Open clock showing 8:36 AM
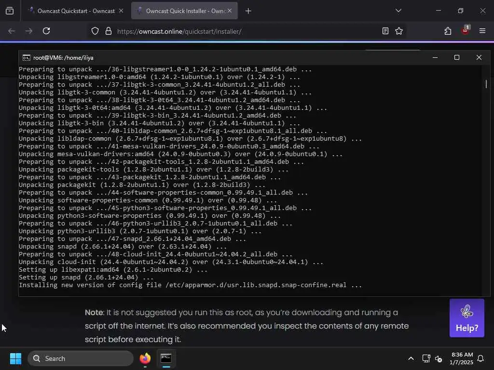The width and height of the screenshot is (494, 370). tap(462, 358)
